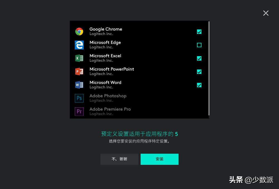Select the Microsoft PowerPoint title text

112,69
